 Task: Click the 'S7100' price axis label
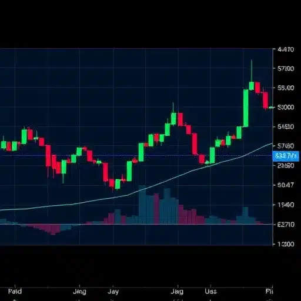pyautogui.click(x=286, y=69)
